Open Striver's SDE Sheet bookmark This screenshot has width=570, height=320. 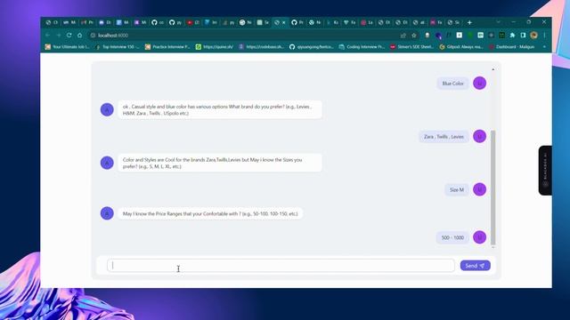coord(411,47)
